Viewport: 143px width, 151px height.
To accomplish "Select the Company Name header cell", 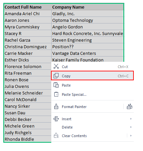I will (87, 7).
